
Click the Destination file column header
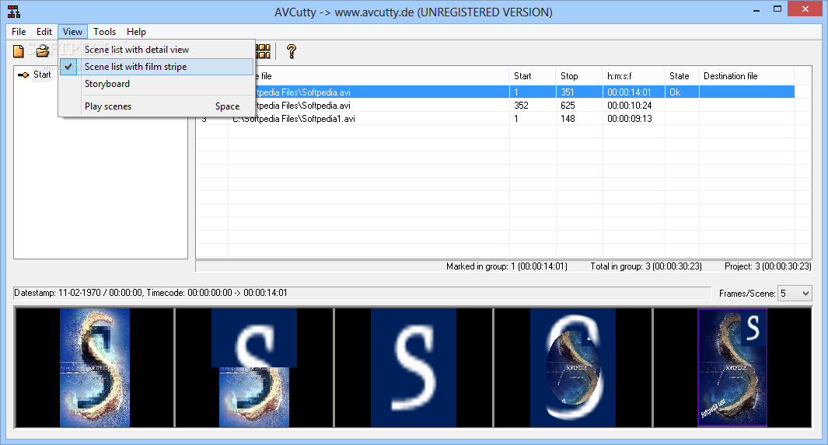pyautogui.click(x=746, y=76)
